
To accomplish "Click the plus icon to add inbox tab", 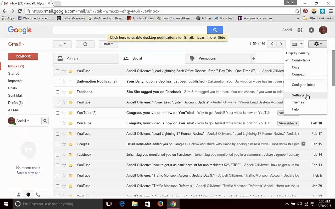I will (253, 59).
